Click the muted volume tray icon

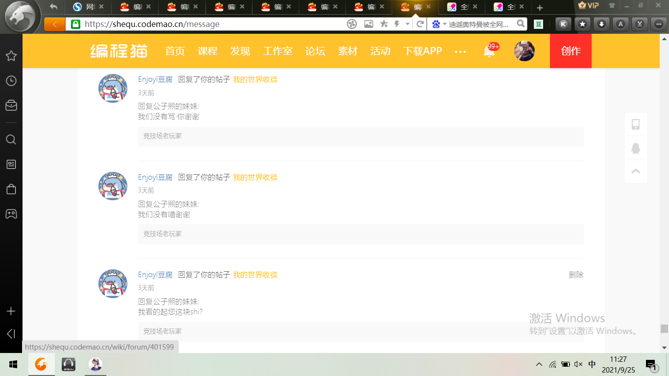[578, 364]
